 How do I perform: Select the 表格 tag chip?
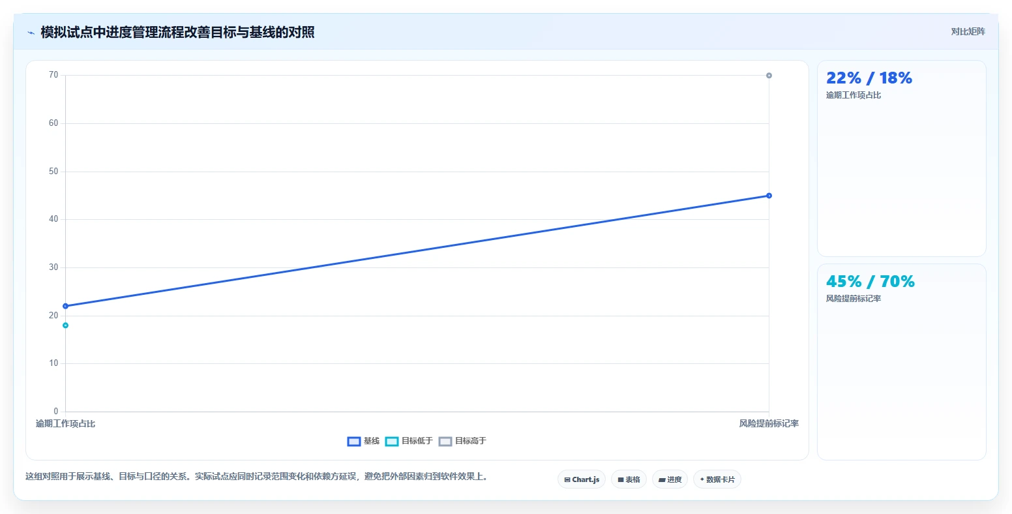pos(629,479)
